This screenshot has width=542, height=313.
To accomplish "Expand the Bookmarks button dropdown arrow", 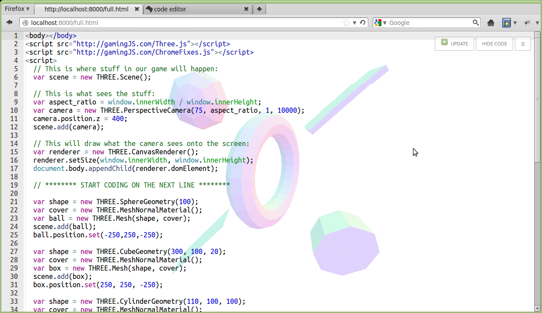I will tap(515, 23).
